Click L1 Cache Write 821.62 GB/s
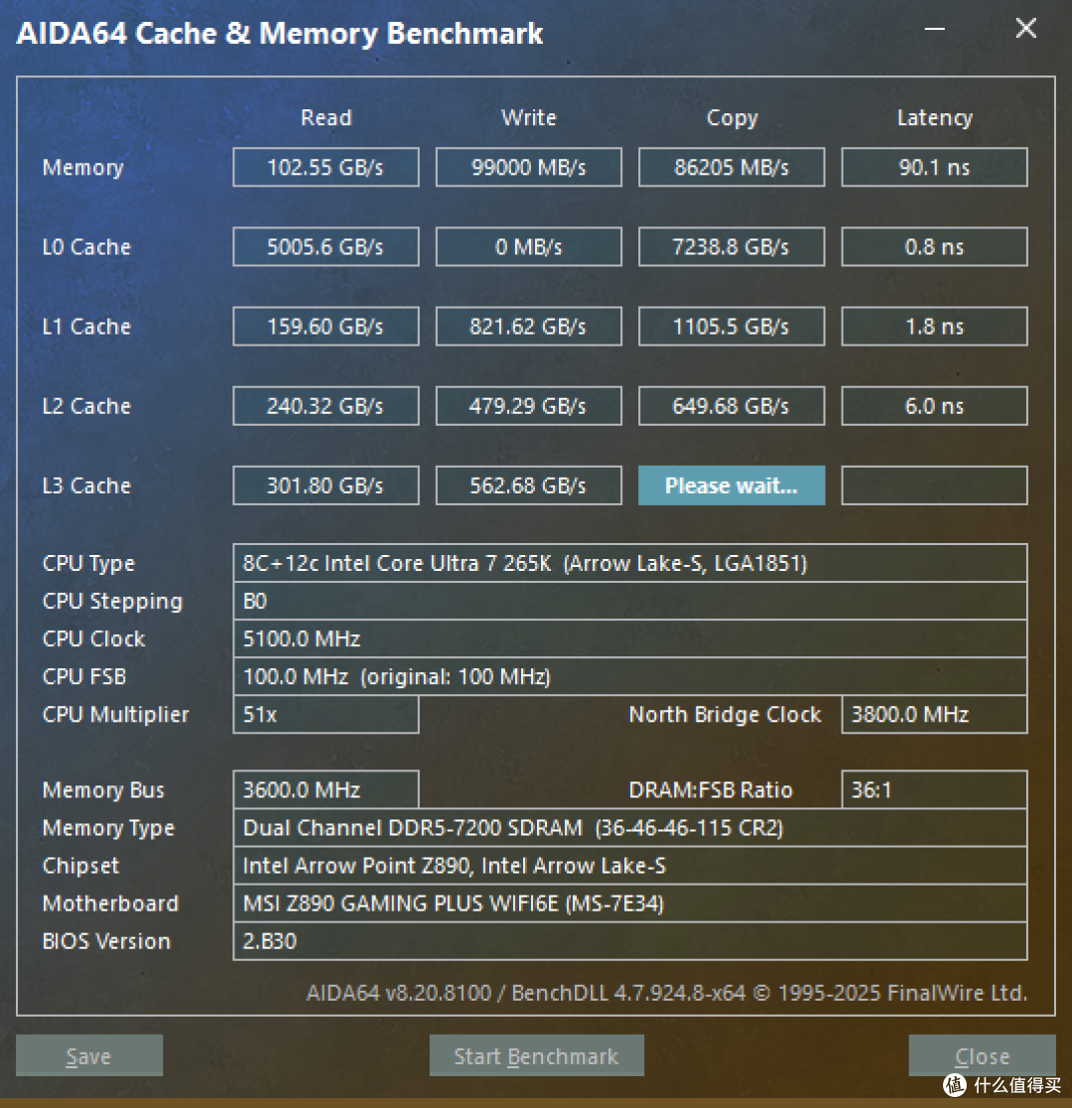The height and width of the screenshot is (1108, 1072). 529,327
